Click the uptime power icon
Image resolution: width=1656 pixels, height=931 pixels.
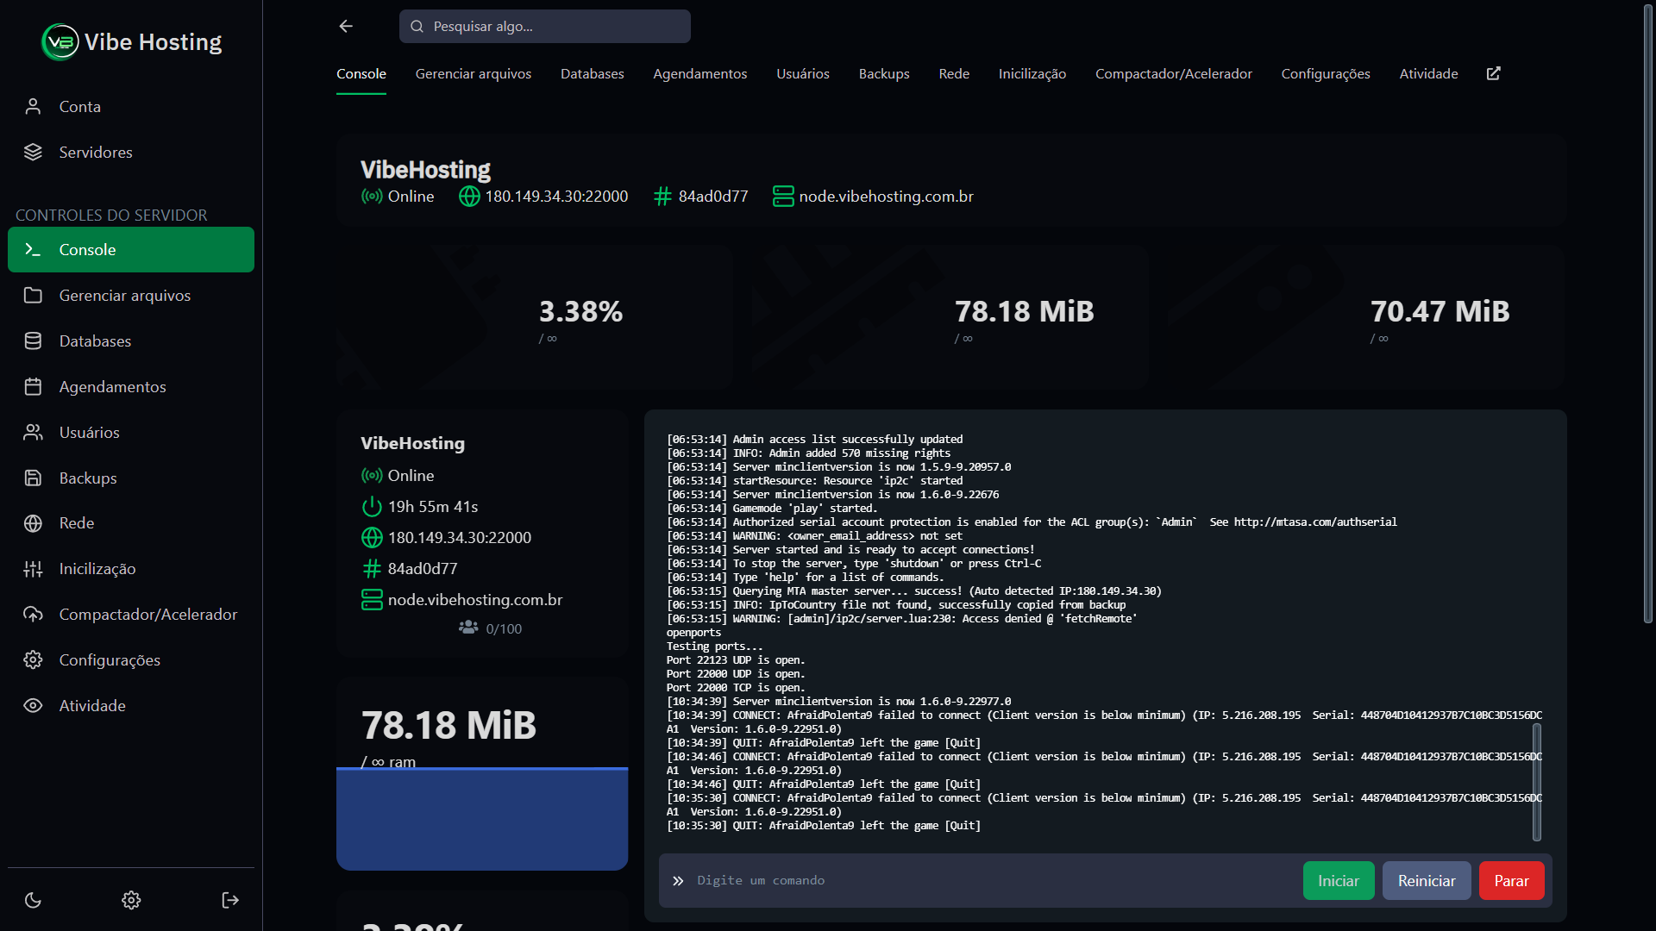[372, 507]
